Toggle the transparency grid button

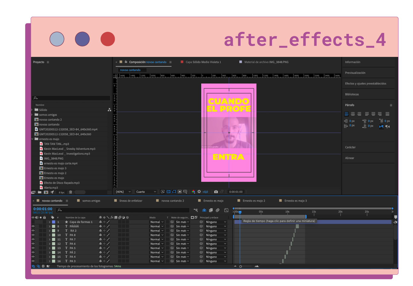click(169, 192)
